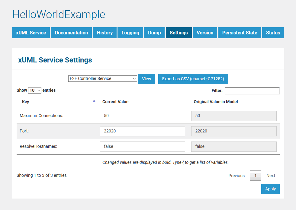This screenshot has height=210, width=296.
Task: Focus the Filter text field
Action: point(252,91)
